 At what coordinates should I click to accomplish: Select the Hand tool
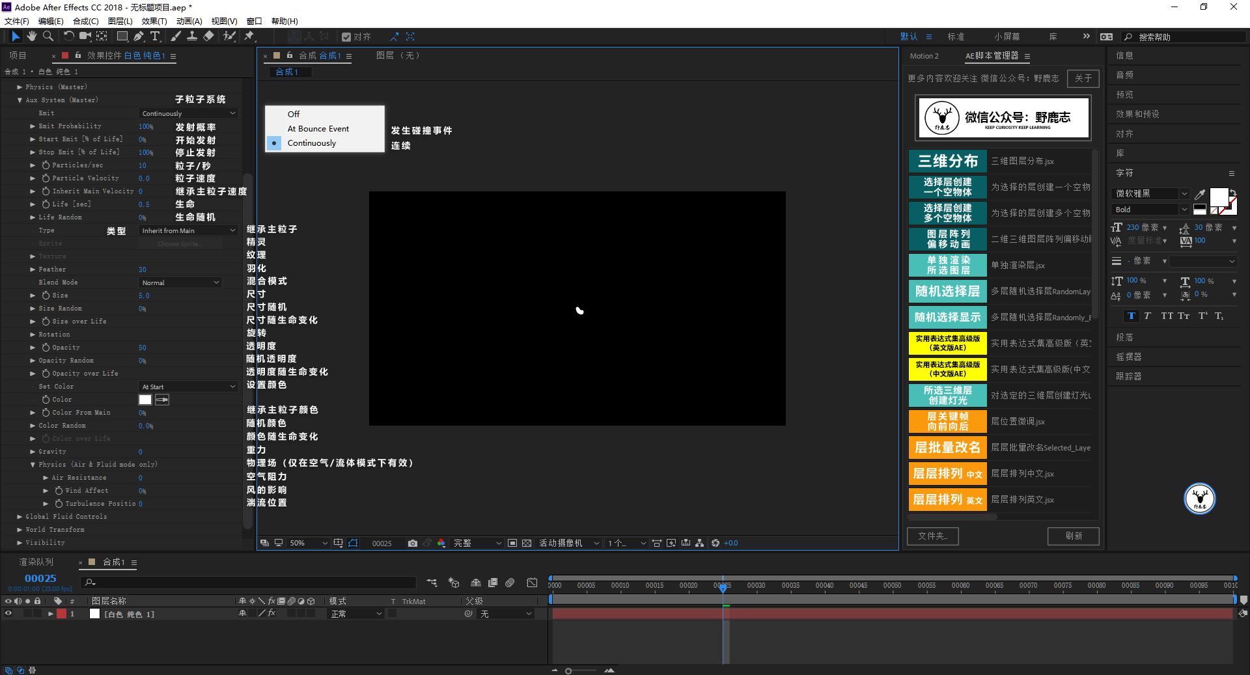(x=31, y=36)
